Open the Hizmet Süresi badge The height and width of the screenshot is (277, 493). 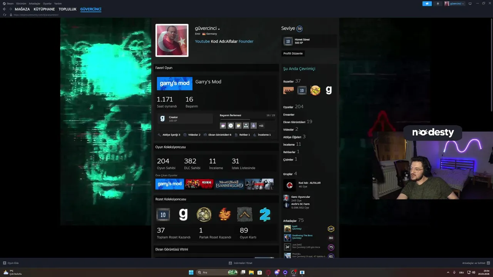click(x=309, y=41)
